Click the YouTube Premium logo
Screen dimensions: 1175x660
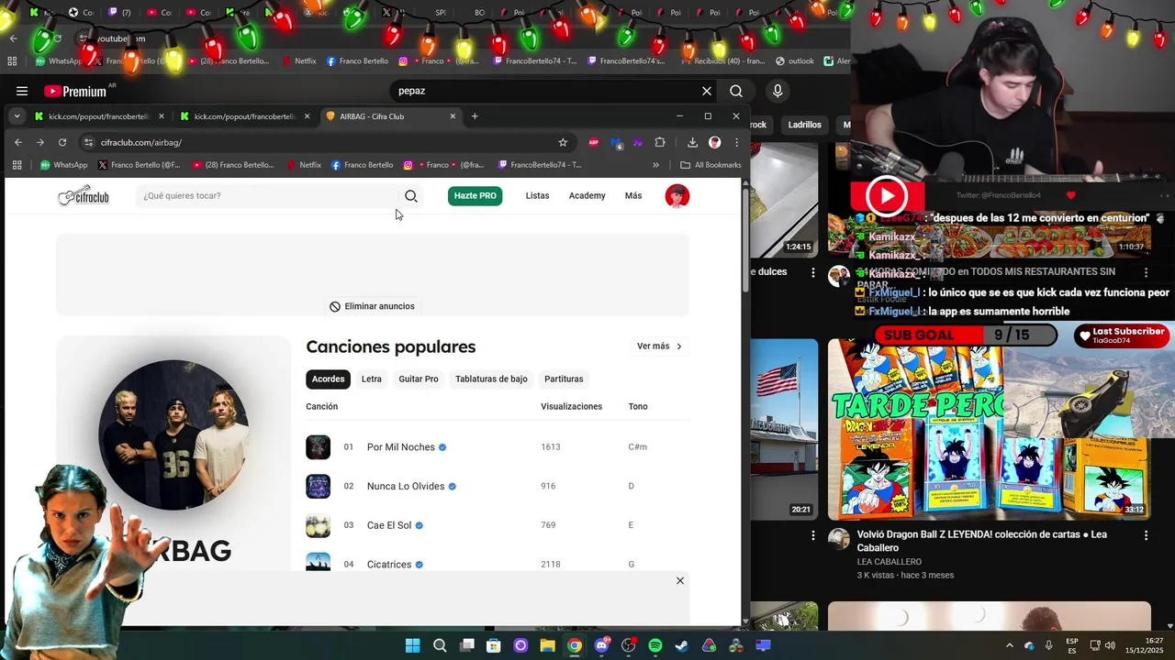75,91
